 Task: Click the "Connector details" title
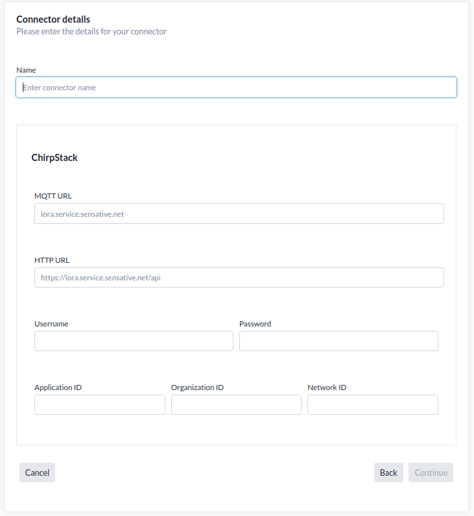click(x=53, y=19)
